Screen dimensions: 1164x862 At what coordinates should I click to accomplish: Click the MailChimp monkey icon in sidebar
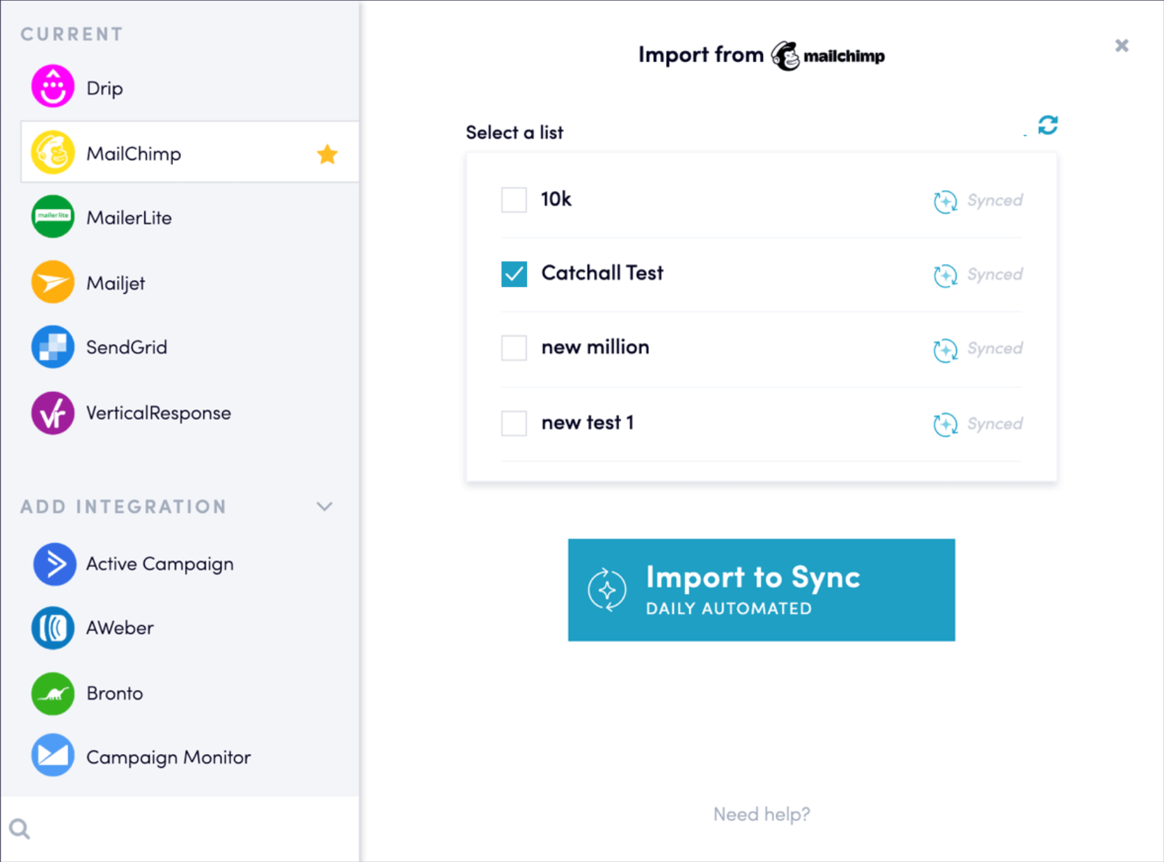(53, 152)
